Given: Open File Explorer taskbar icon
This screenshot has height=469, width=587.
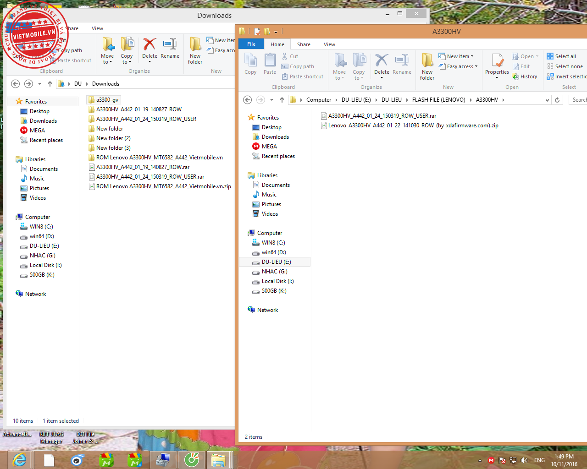Looking at the screenshot, I should (x=218, y=460).
